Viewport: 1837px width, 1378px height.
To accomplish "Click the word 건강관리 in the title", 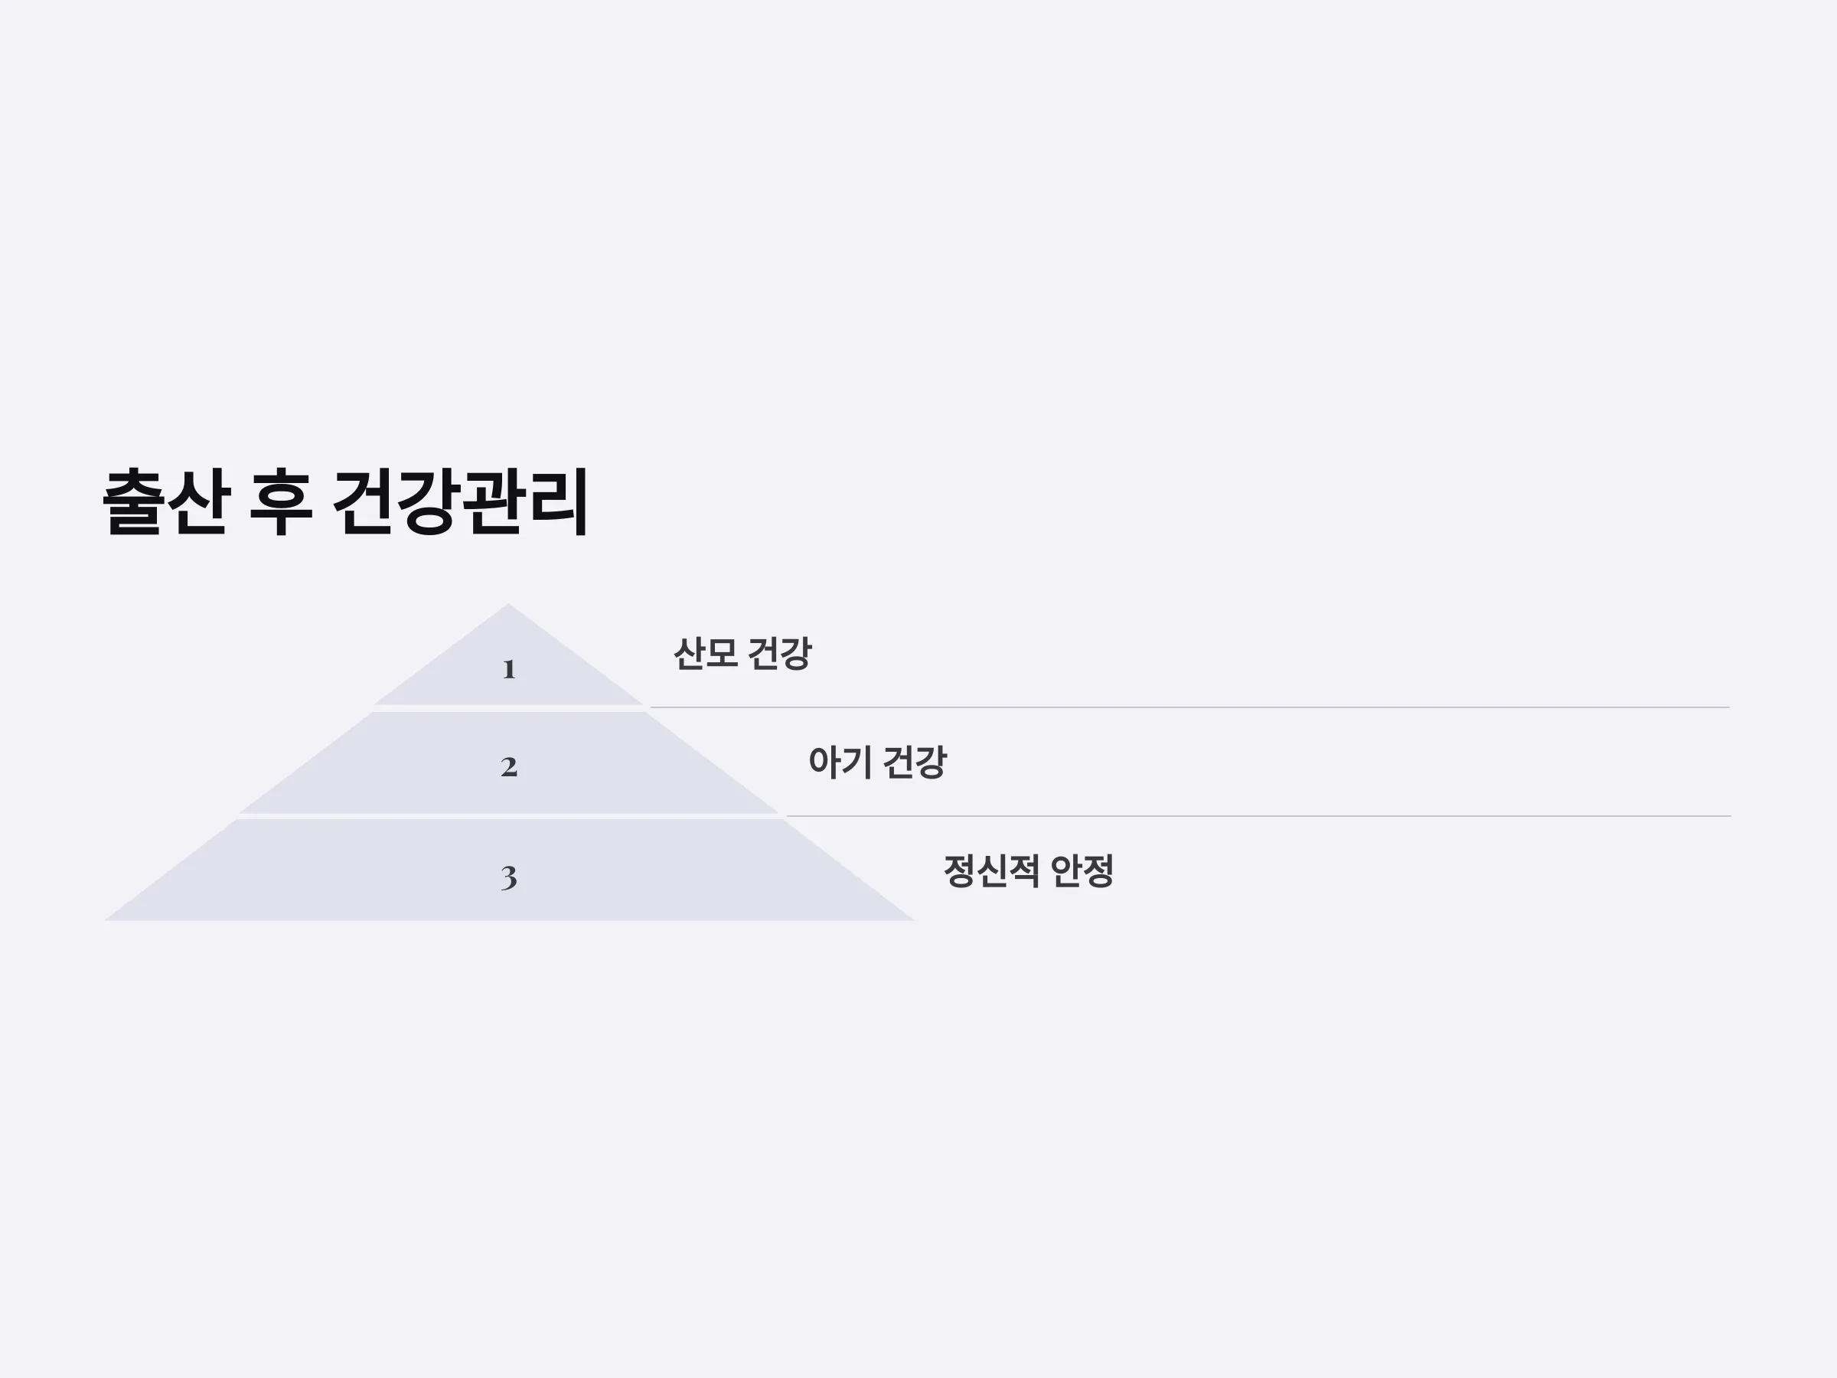I will pyautogui.click(x=461, y=502).
